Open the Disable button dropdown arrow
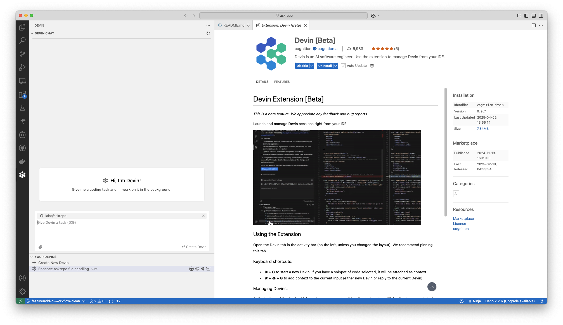Image resolution: width=563 pixels, height=325 pixels. (312, 66)
